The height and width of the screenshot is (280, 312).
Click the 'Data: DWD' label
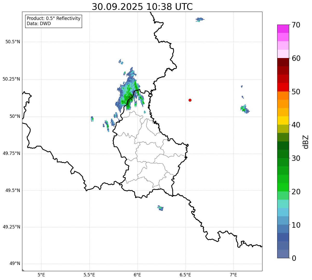(x=39, y=24)
